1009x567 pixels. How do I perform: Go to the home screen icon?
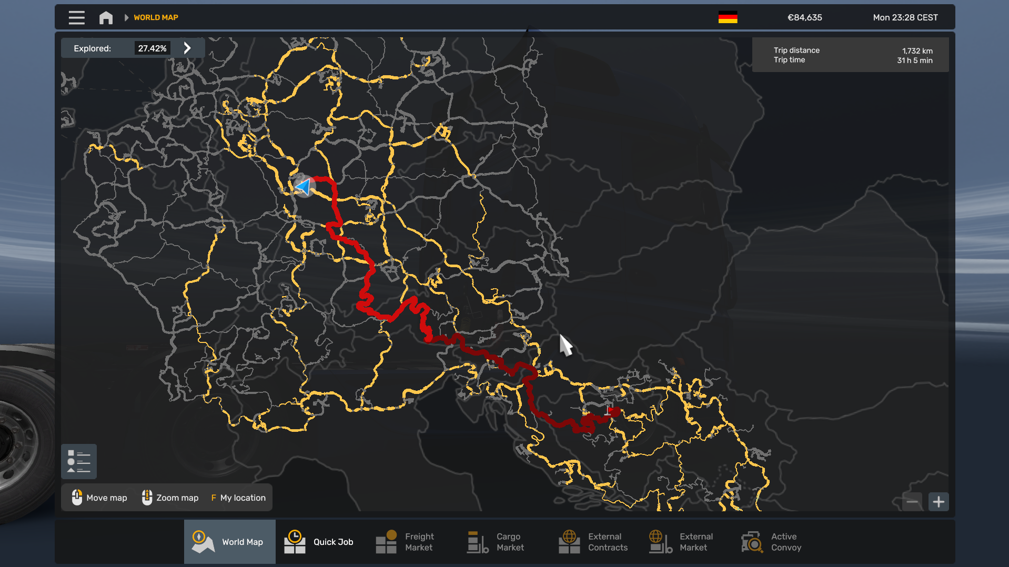click(106, 17)
